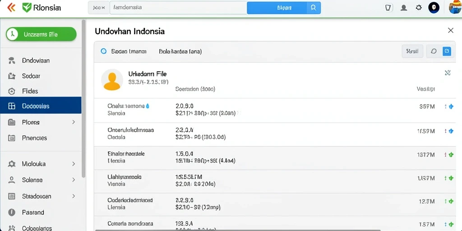
Task: Click the Dndoviaan people icon
Action: click(x=11, y=61)
